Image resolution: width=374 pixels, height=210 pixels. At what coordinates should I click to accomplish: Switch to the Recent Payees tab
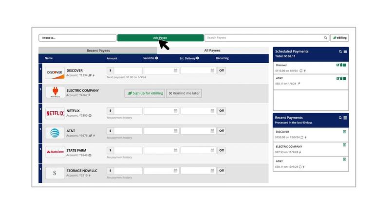pos(98,51)
